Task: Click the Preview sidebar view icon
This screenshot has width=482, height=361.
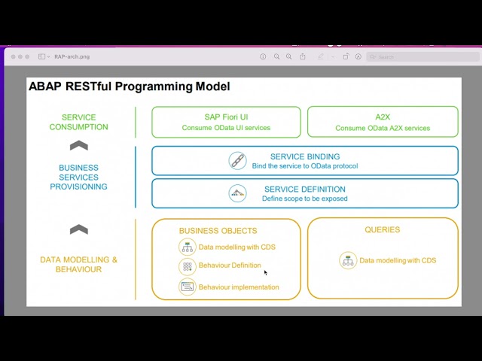Action: 41,57
